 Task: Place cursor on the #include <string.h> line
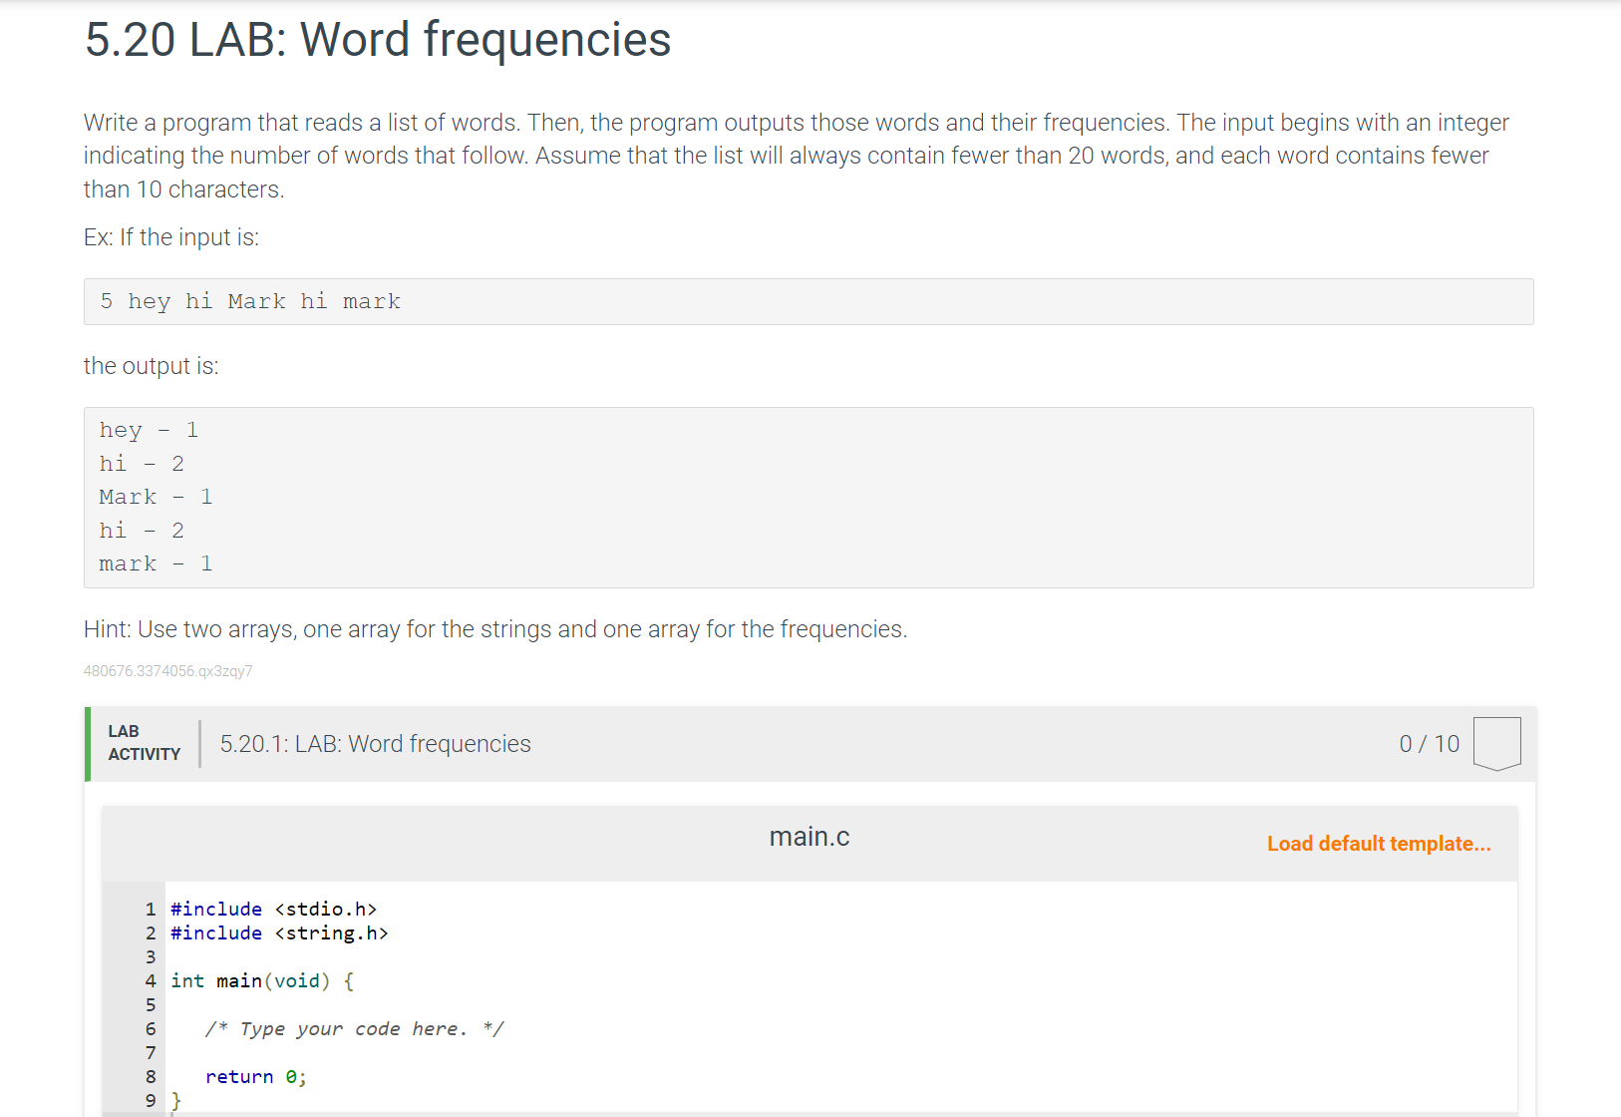(279, 932)
